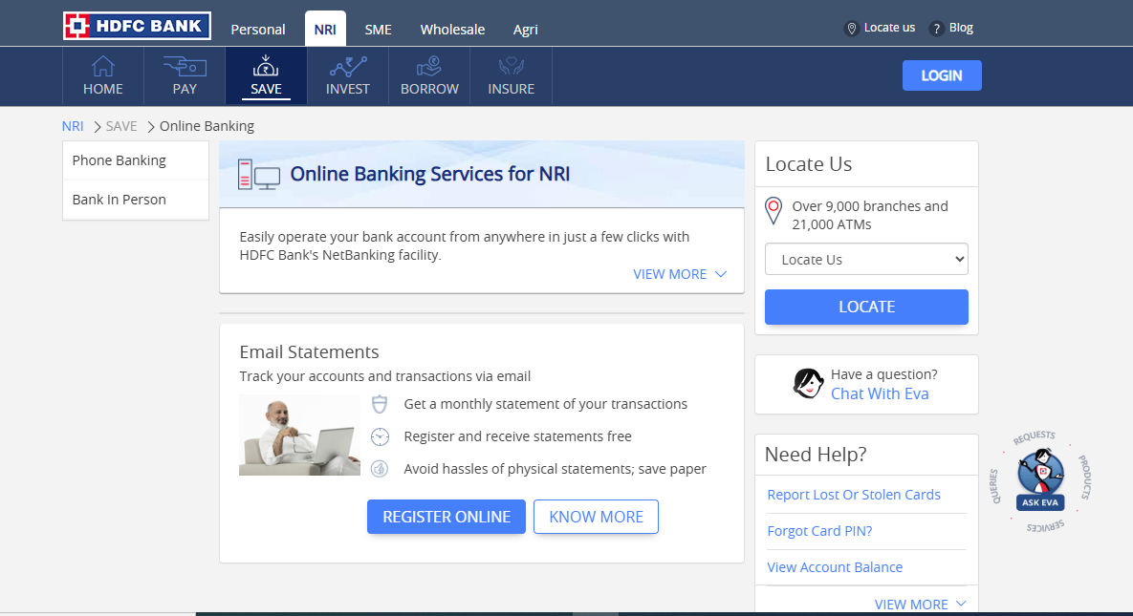Go to the Agri tab
Viewport: 1133px width, 616px height.
[525, 30]
